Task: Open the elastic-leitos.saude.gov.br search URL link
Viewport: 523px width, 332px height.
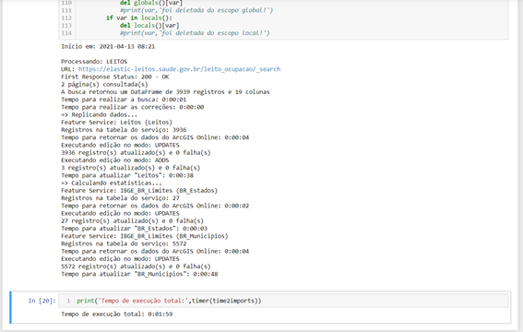Action: [179, 69]
